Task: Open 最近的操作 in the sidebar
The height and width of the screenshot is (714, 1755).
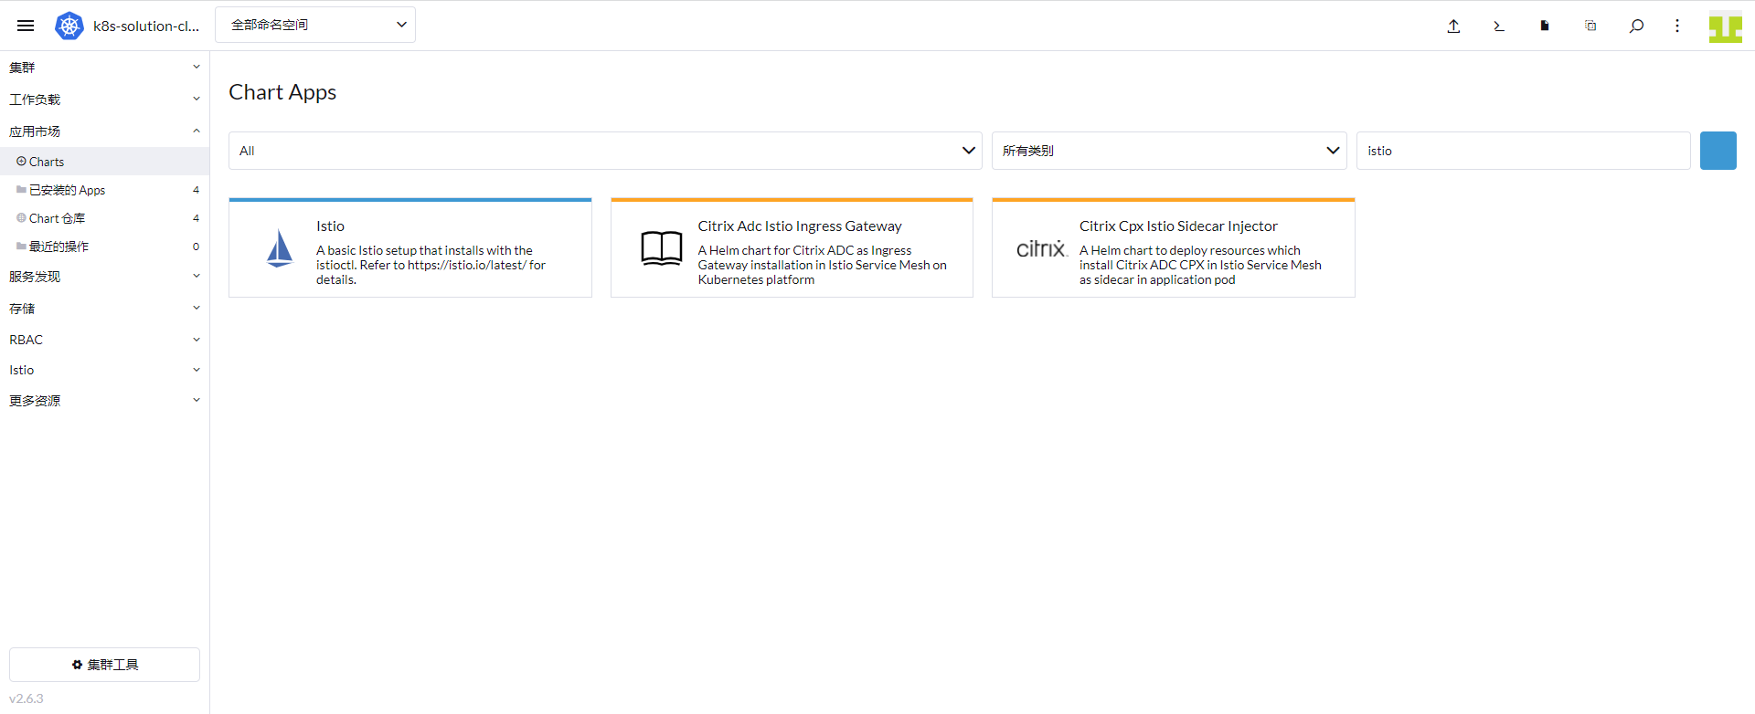Action: click(x=104, y=247)
